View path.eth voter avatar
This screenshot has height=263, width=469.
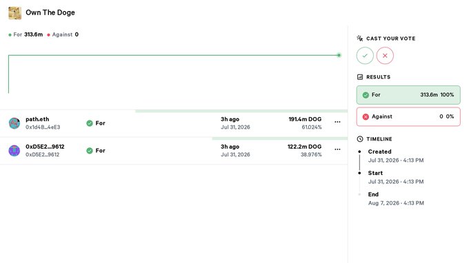point(14,123)
